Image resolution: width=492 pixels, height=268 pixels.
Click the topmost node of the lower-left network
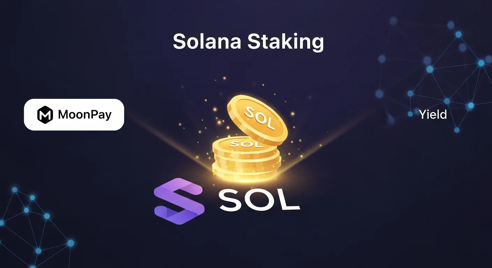[x=15, y=190]
